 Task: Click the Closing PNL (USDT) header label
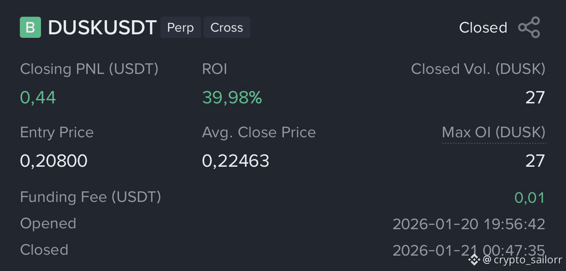click(89, 69)
